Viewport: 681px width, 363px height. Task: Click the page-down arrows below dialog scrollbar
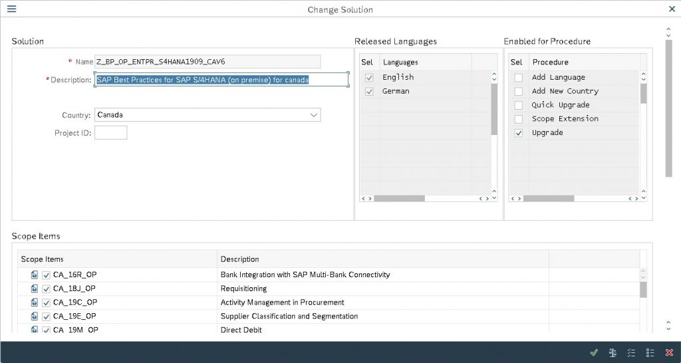point(669,325)
